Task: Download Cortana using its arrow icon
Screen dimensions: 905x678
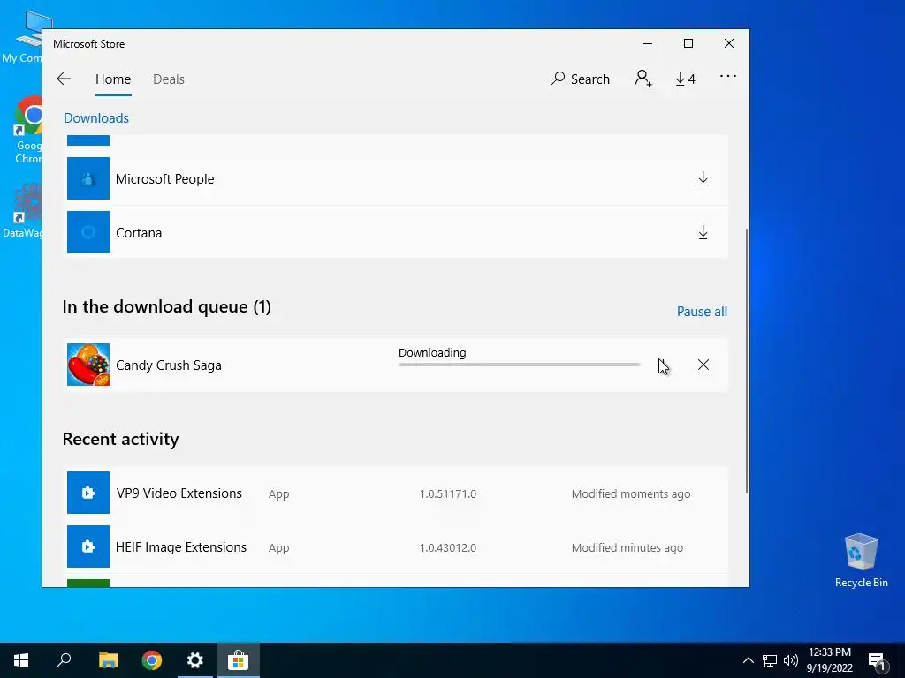Action: (703, 232)
